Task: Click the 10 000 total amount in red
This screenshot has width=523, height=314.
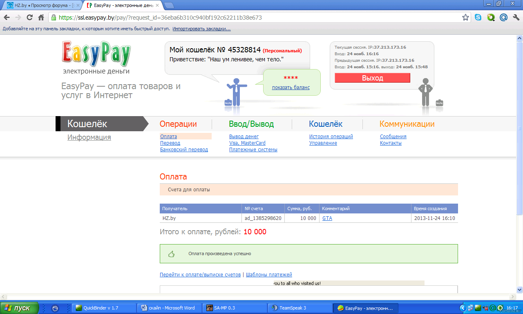Action: 255,232
